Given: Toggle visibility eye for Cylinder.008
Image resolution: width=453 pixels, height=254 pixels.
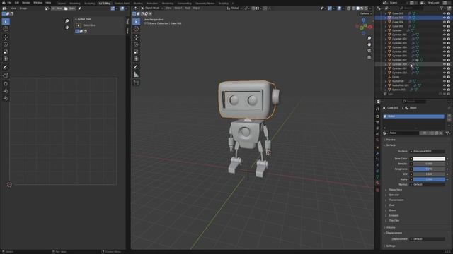Looking at the screenshot, I should [x=445, y=64].
